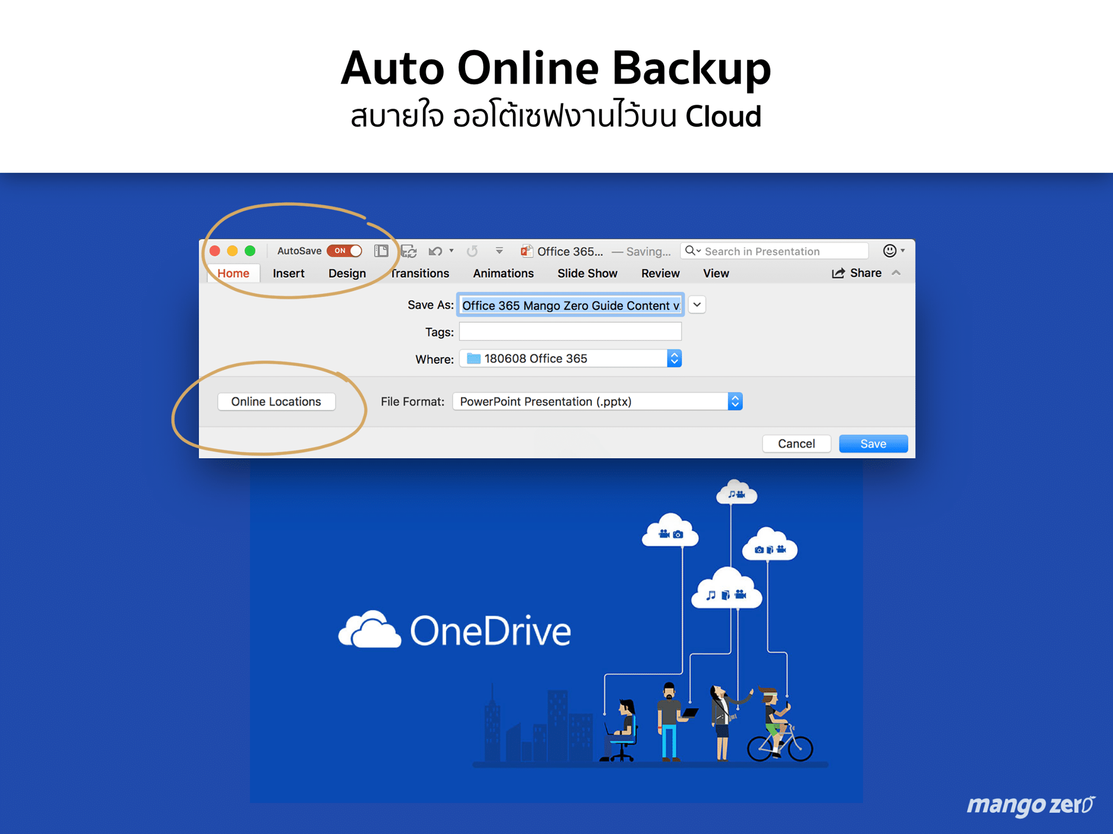Open the Where folder location dropdown
This screenshot has width=1113, height=834.
coord(674,358)
